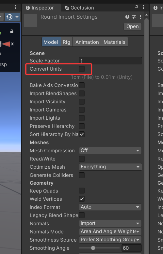Click the Scale Factor input field
Image resolution: width=163 pixels, height=254 pixels.
coord(110,61)
